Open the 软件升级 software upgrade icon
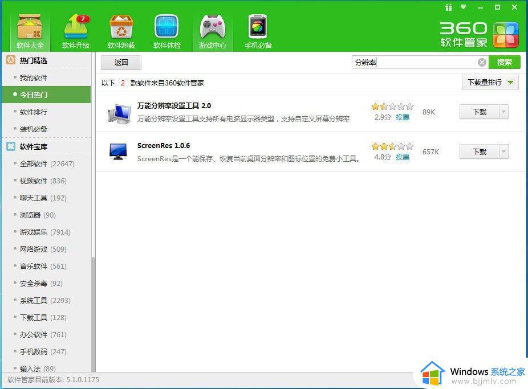 click(75, 31)
